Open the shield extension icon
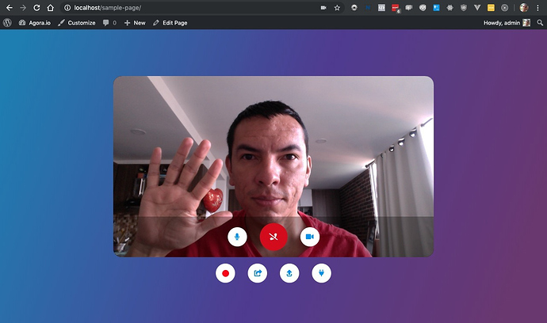This screenshot has width=547, height=323. (x=464, y=8)
